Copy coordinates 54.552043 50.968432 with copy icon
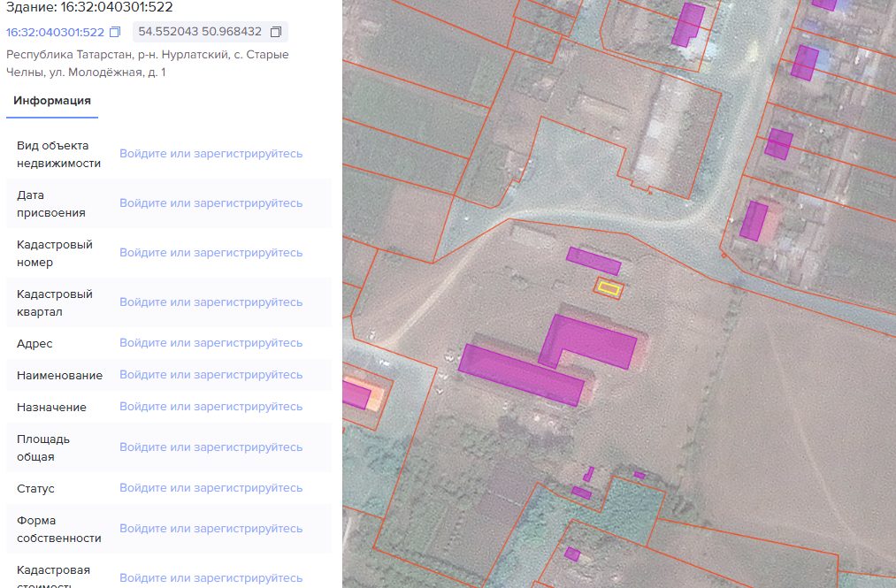The width and height of the screenshot is (896, 588). pyautogui.click(x=276, y=32)
